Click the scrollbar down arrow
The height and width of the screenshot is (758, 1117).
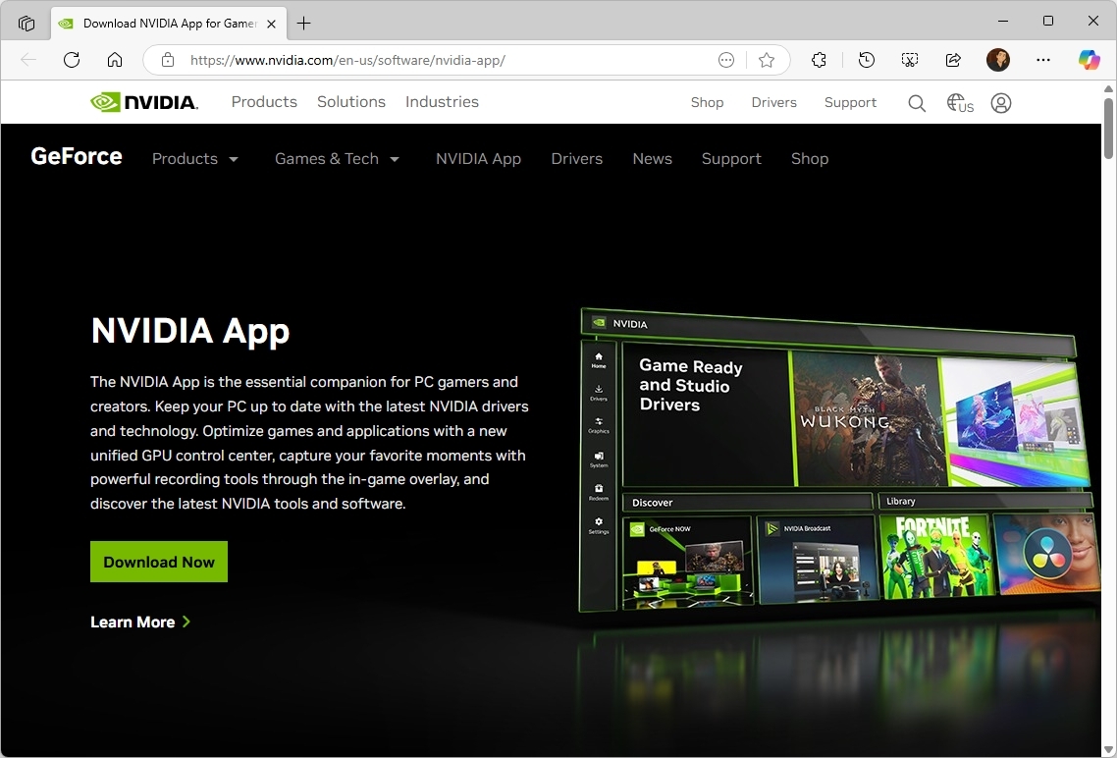1108,750
